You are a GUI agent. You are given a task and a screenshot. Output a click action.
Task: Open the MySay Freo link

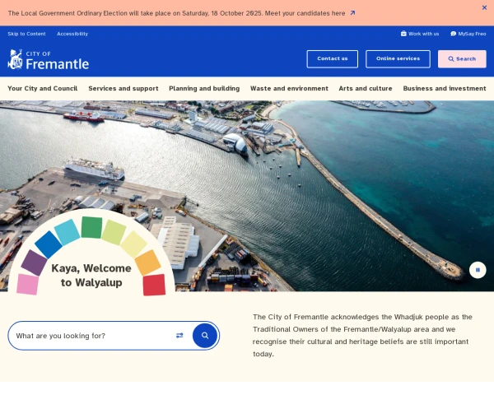click(468, 34)
